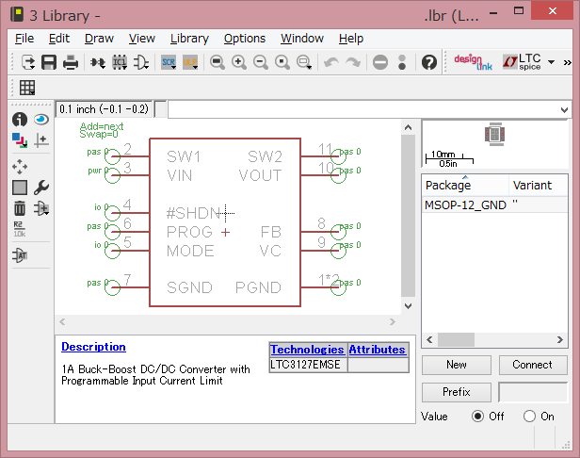Click the Redo arrow icon
The height and width of the screenshot is (458, 580).
tap(353, 62)
